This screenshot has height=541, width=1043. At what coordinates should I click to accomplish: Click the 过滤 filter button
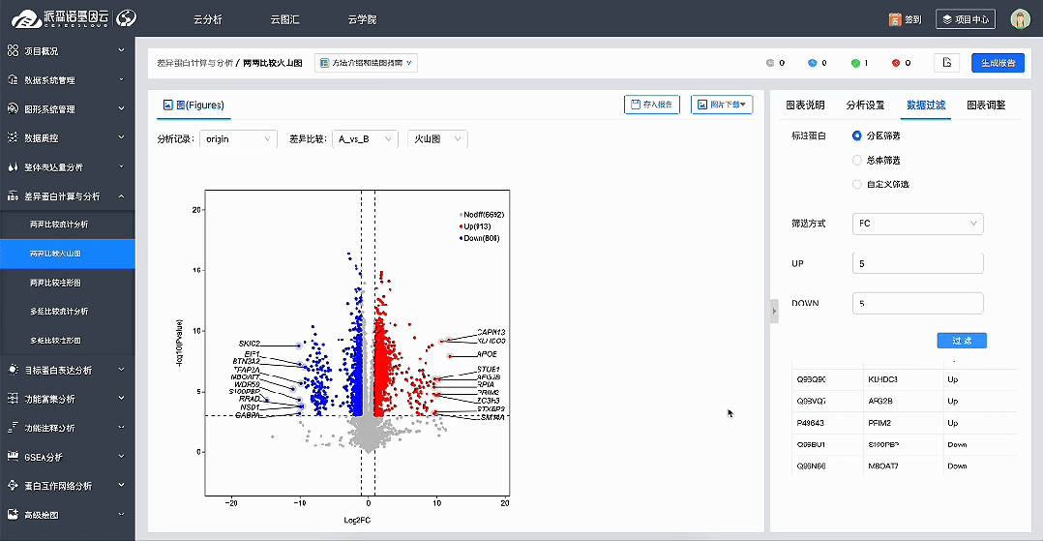click(961, 341)
